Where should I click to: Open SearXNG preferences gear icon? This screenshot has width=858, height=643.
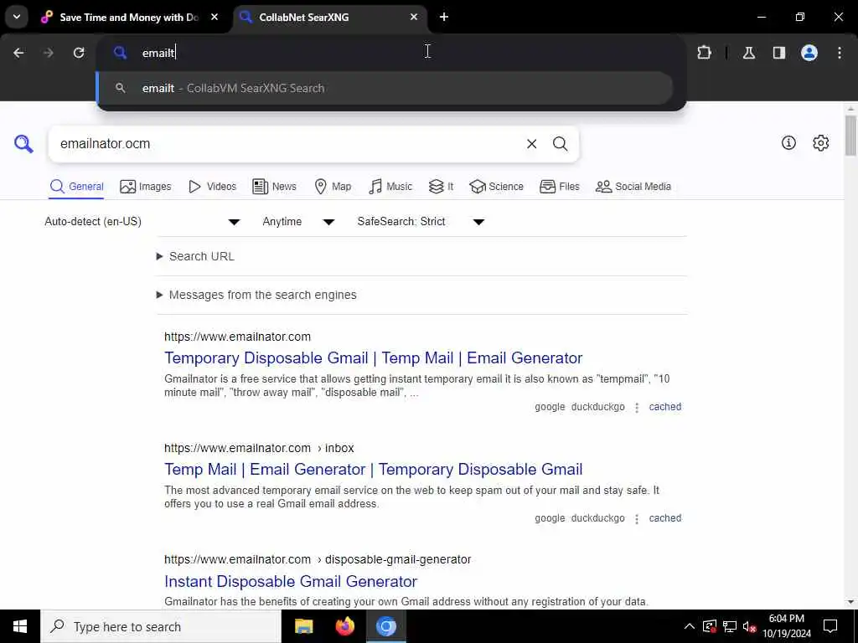(820, 142)
